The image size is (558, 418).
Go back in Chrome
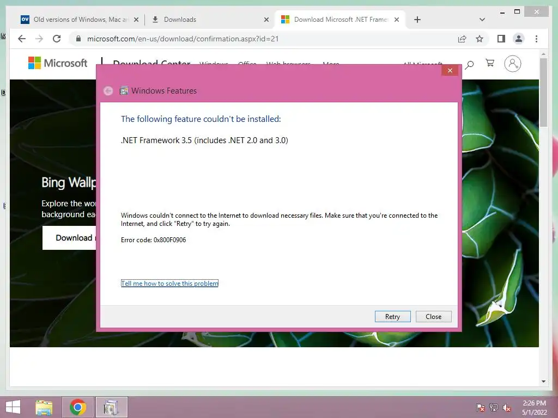[22, 39]
